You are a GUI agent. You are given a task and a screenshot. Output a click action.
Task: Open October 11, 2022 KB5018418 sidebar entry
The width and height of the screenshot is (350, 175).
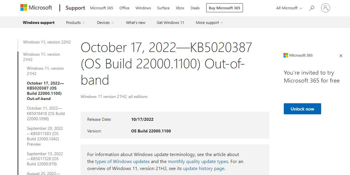pos(45,113)
